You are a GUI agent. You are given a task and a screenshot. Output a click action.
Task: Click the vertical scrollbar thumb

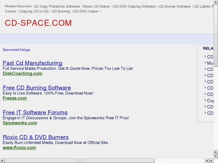coord(216,35)
